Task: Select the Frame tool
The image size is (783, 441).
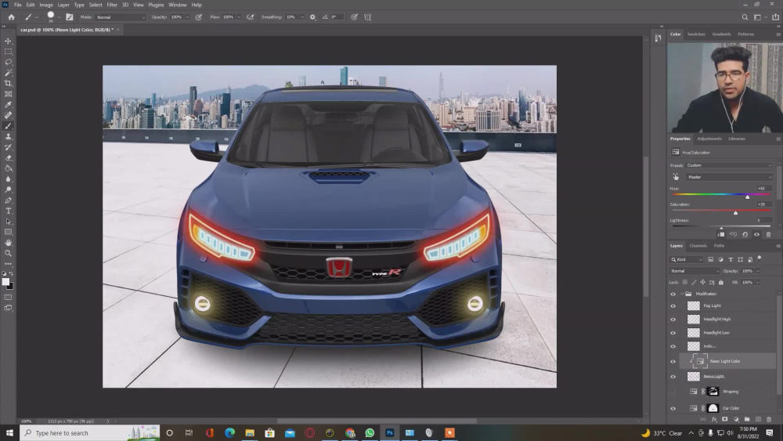Action: pyautogui.click(x=8, y=94)
